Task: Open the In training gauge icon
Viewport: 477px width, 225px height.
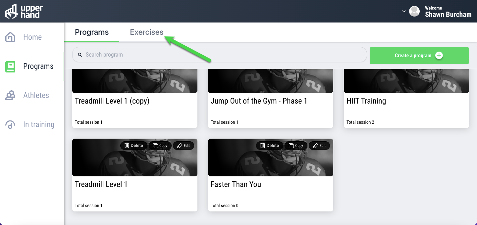Action: [x=10, y=124]
